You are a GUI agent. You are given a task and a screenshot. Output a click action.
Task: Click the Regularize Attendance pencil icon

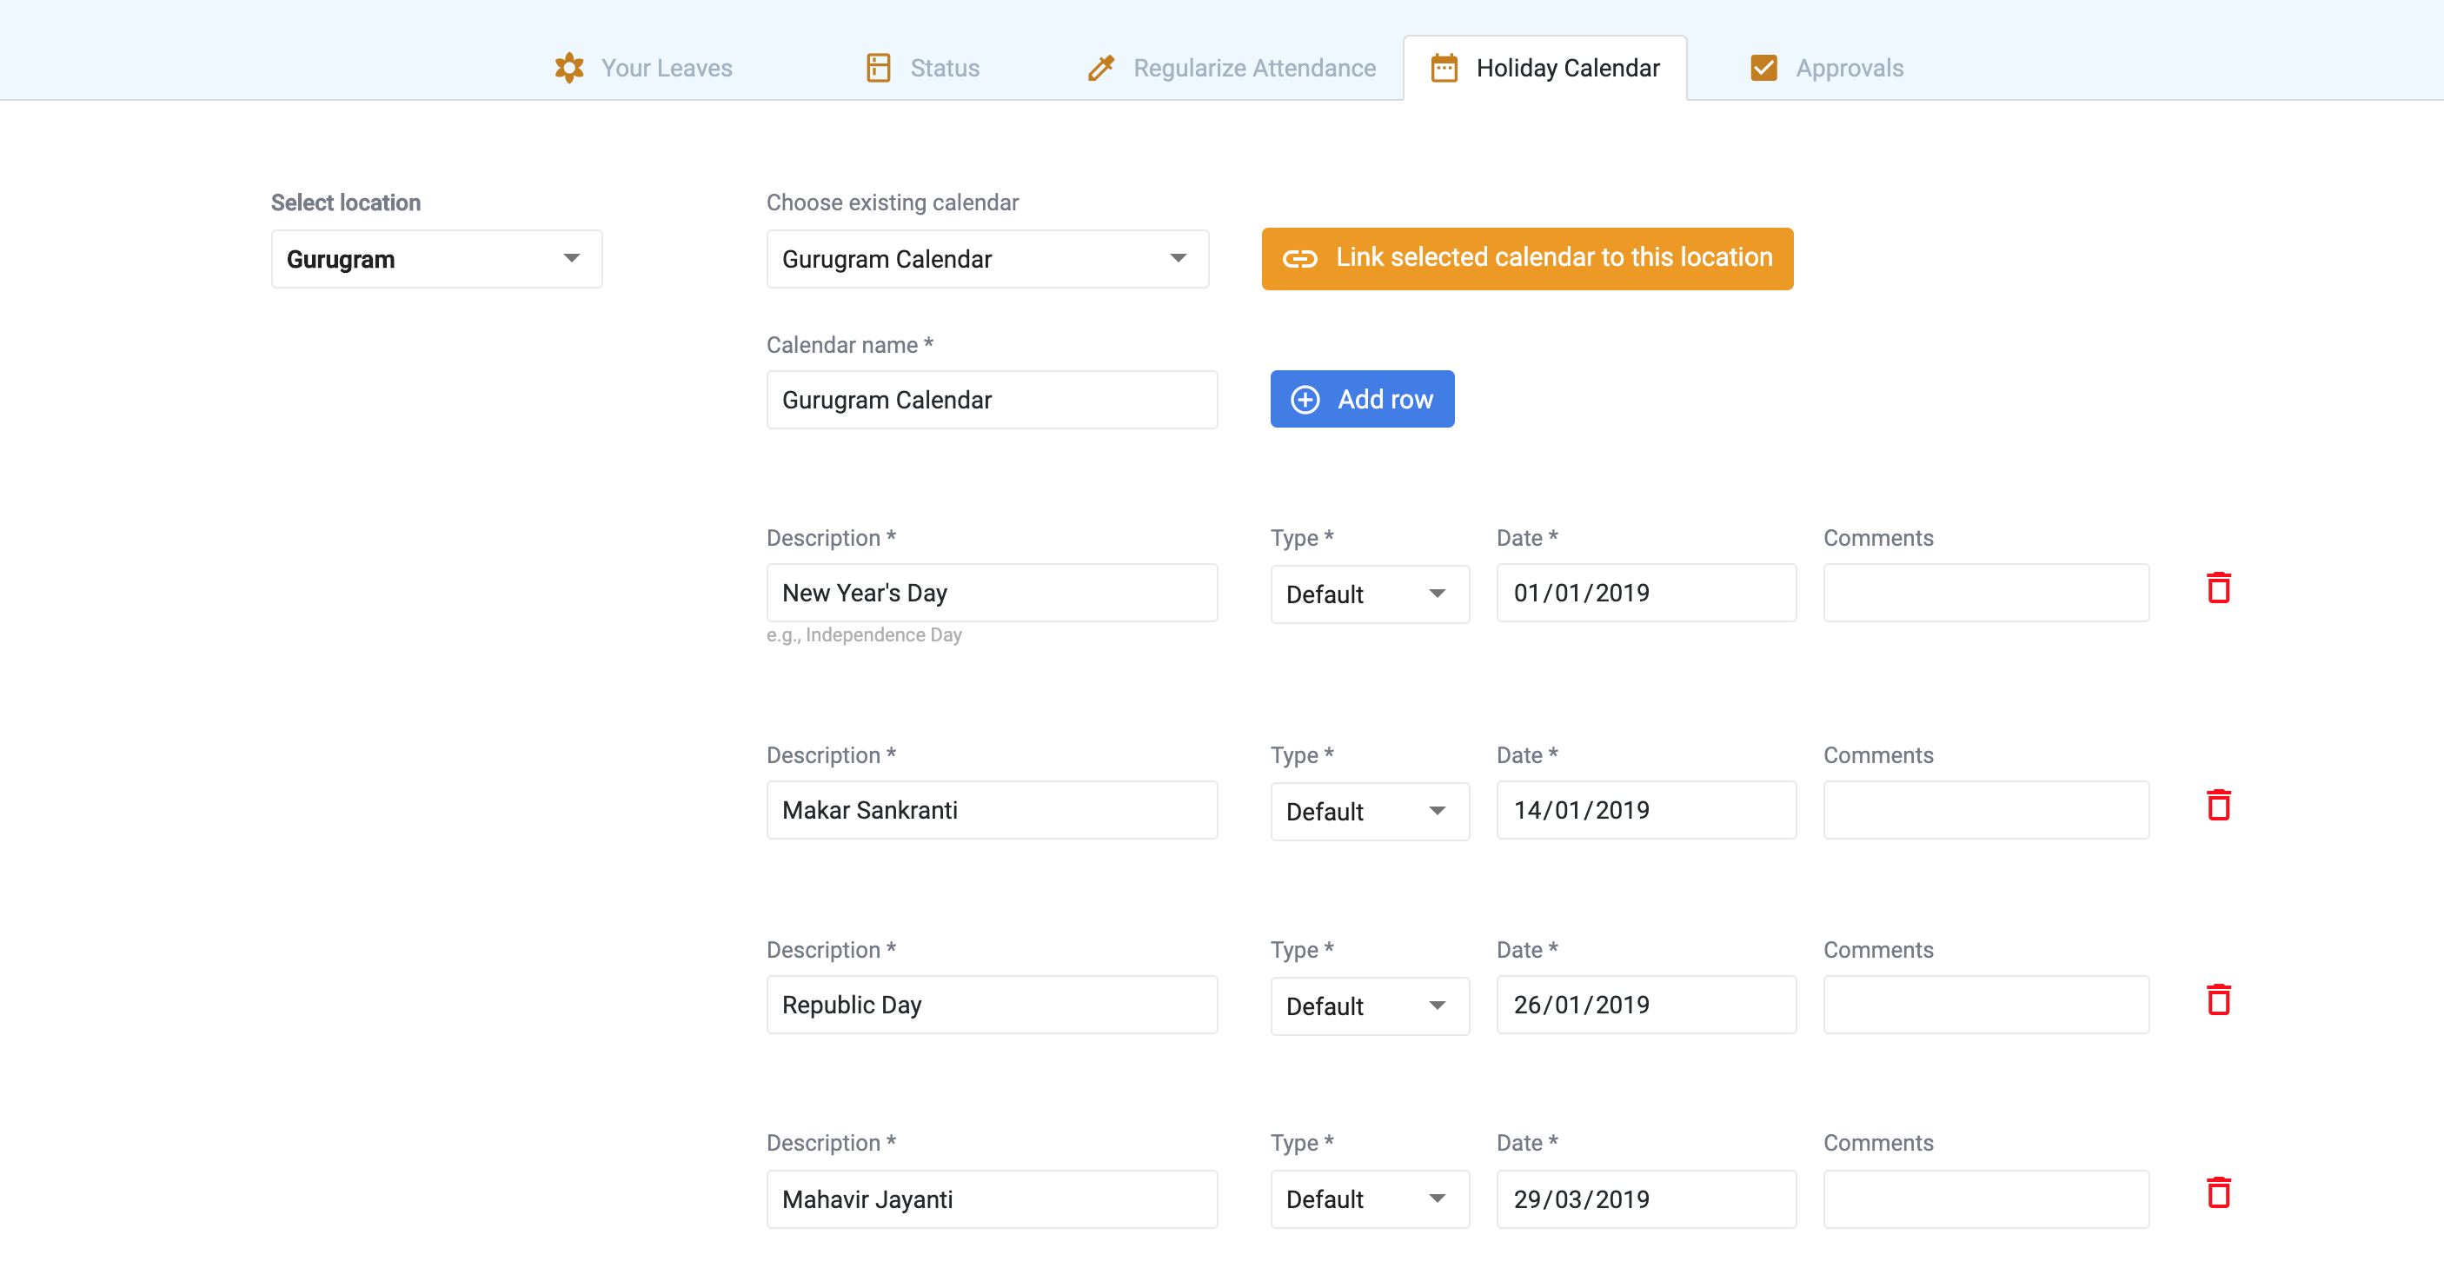[1100, 69]
